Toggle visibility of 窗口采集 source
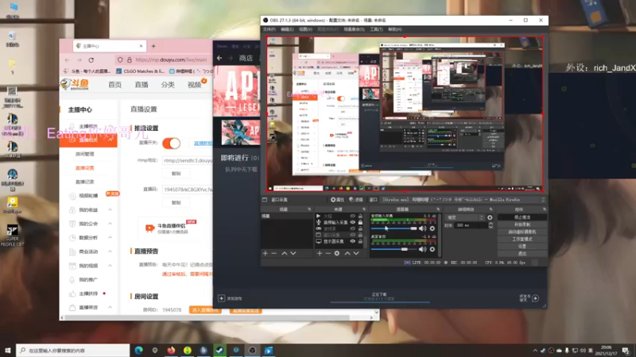This screenshot has height=357, width=636. [352, 235]
